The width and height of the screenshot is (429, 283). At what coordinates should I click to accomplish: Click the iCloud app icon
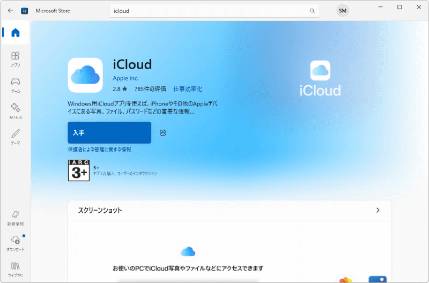click(x=85, y=75)
